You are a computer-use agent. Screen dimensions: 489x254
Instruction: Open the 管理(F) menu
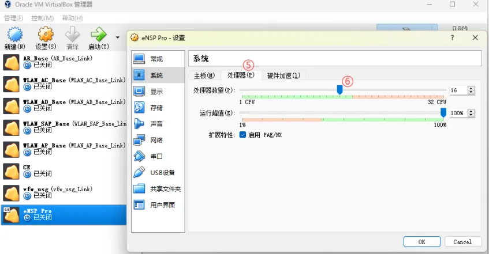pyautogui.click(x=13, y=18)
